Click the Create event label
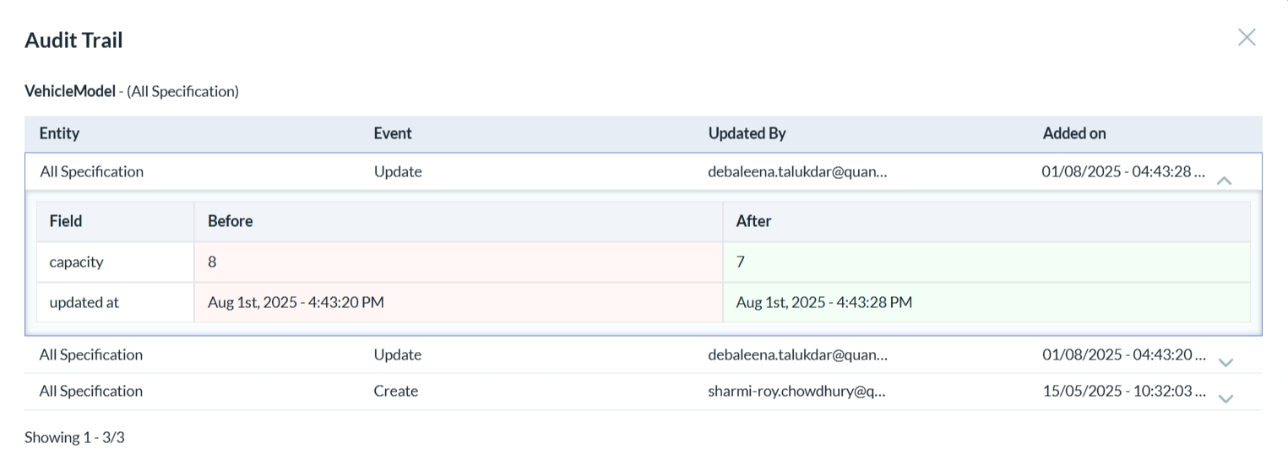The height and width of the screenshot is (465, 1288). click(x=395, y=392)
